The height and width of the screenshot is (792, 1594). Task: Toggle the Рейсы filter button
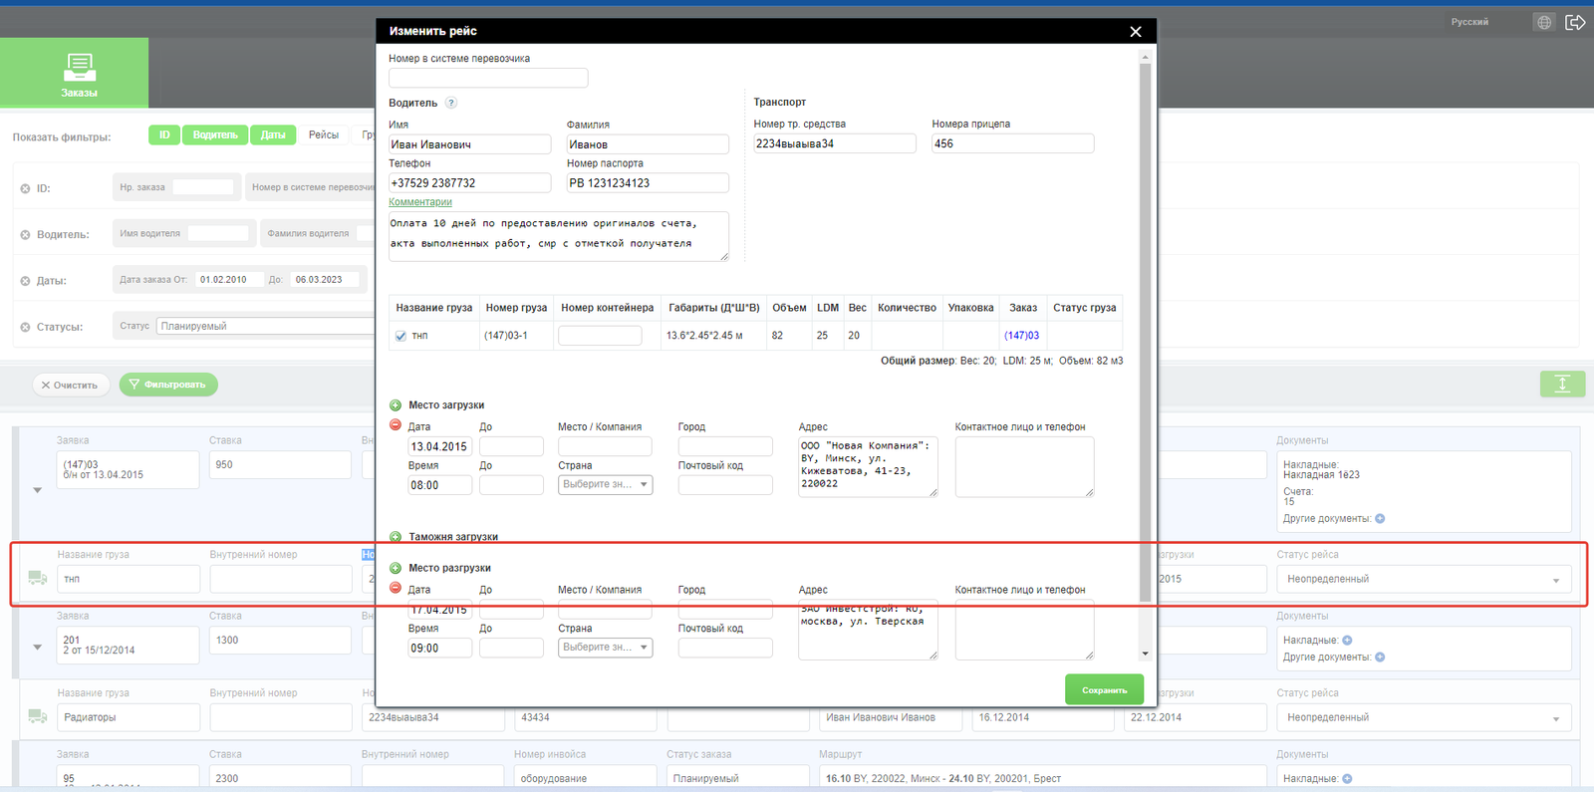click(x=324, y=134)
